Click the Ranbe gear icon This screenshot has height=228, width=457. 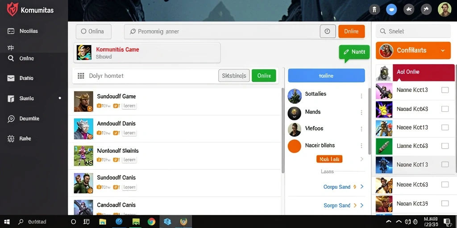[11, 139]
